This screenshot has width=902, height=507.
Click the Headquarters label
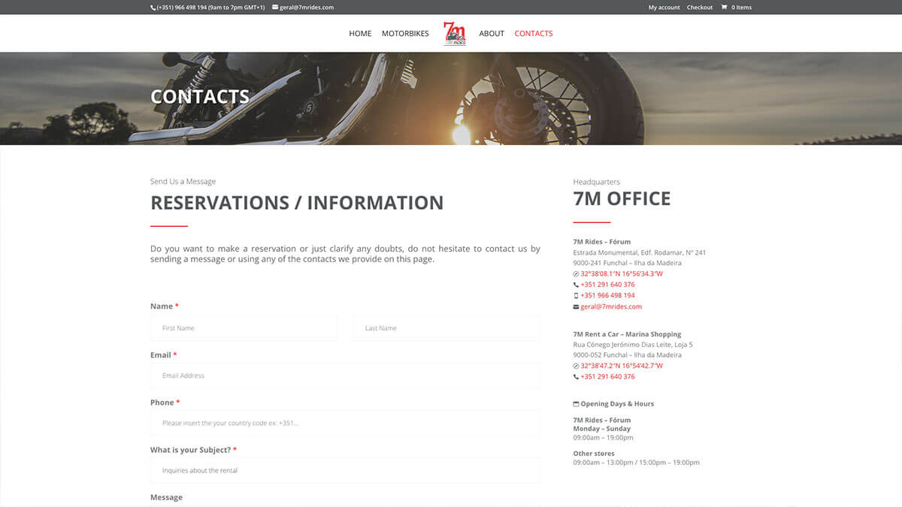(x=597, y=182)
